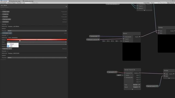Click the Sample Texture 2D R(1) output port

coord(140,75)
